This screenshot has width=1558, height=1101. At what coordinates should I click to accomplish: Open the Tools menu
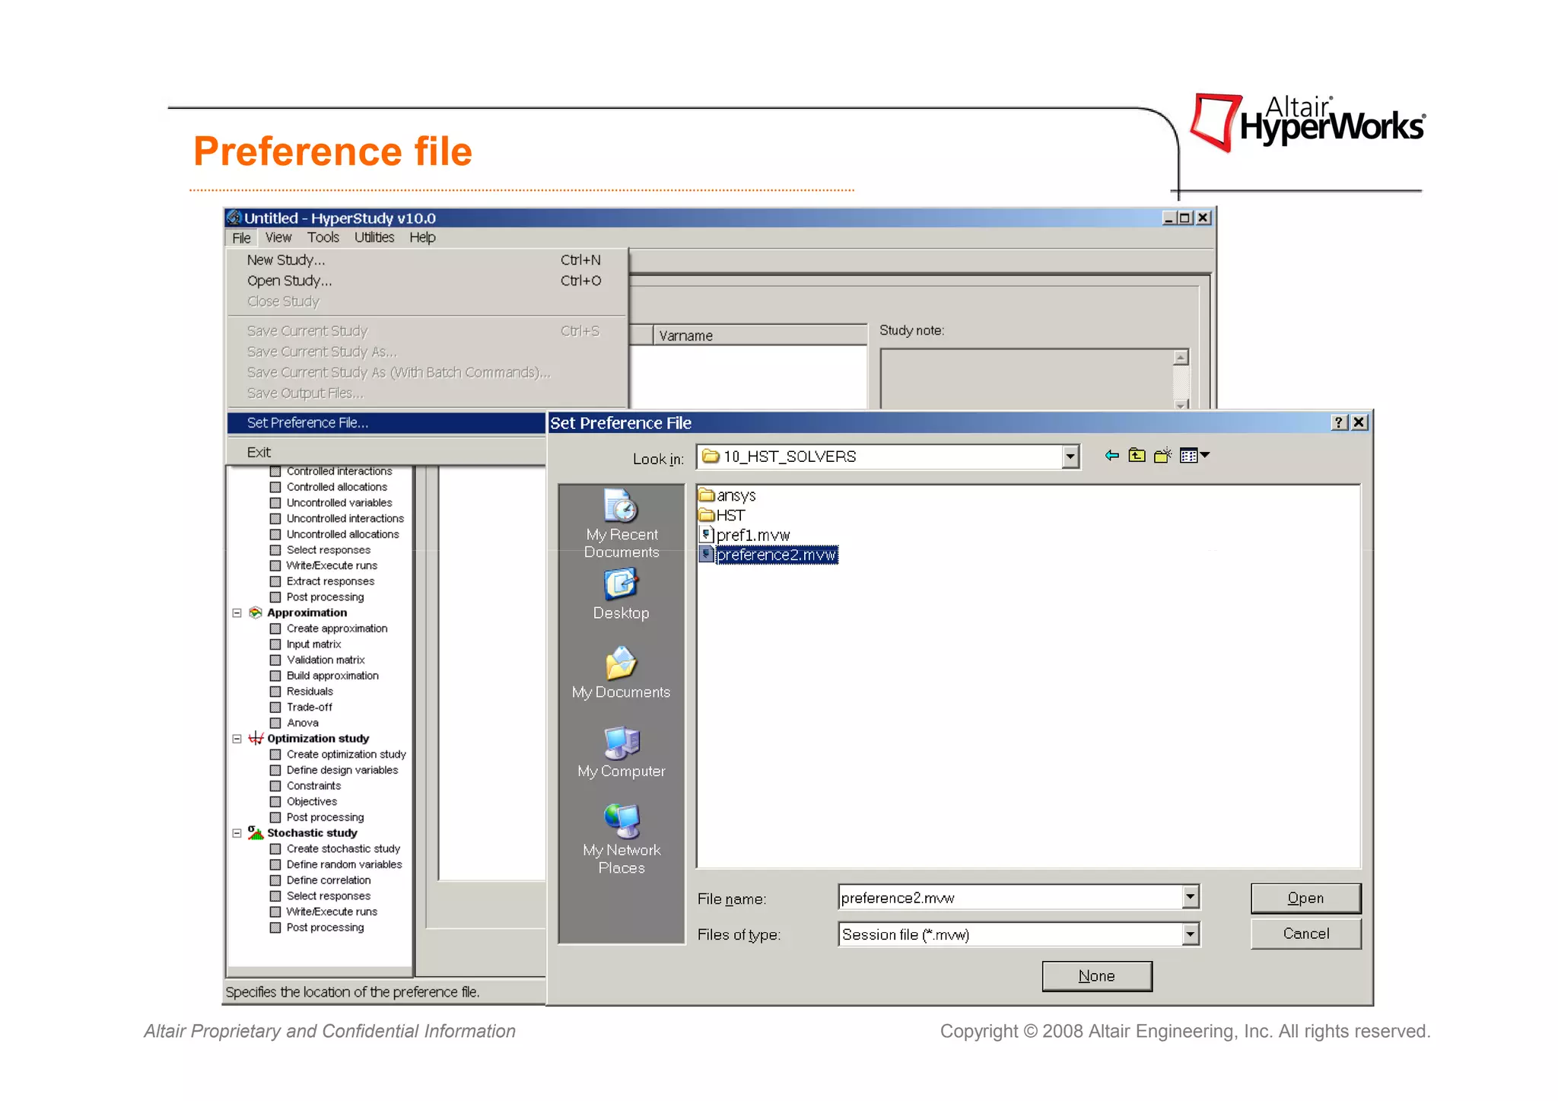tap(323, 237)
